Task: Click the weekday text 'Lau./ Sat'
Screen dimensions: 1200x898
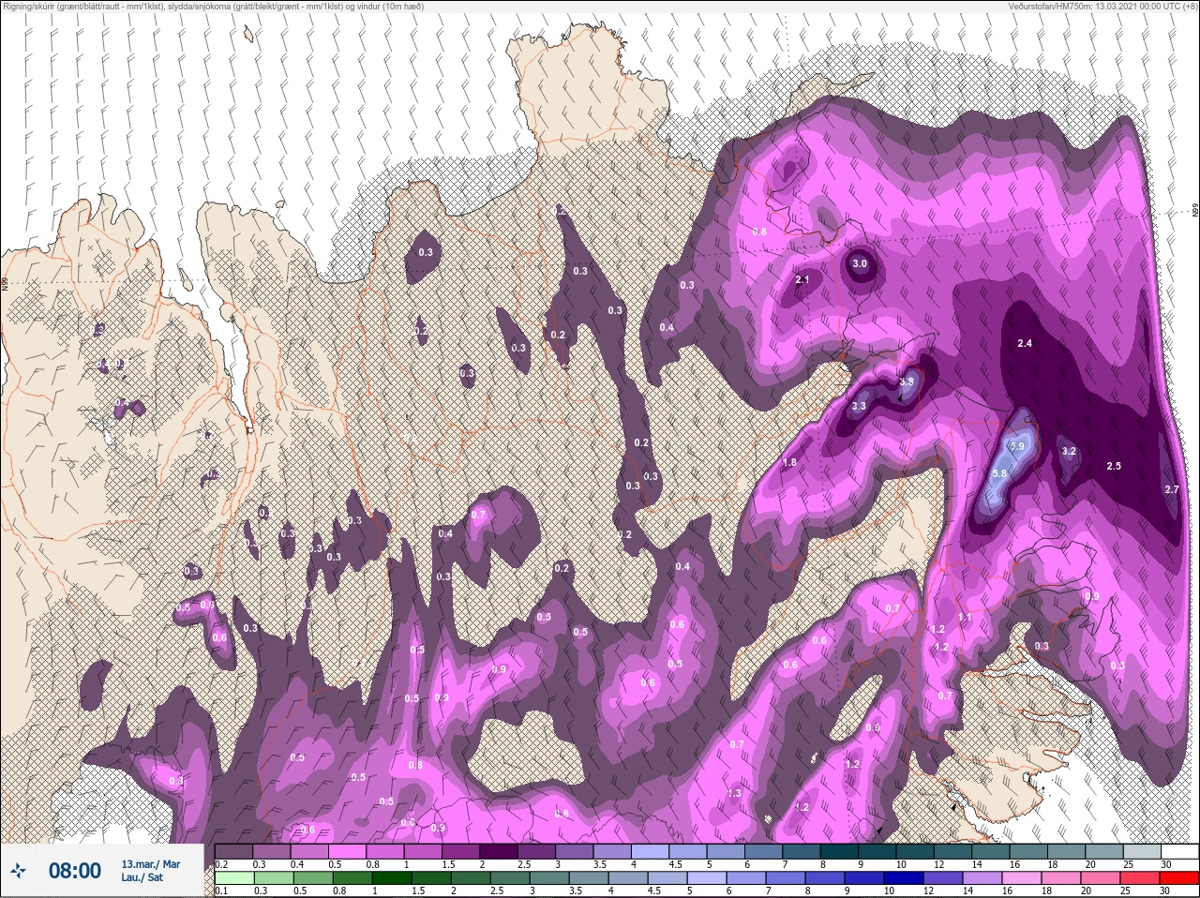Action: (x=142, y=878)
